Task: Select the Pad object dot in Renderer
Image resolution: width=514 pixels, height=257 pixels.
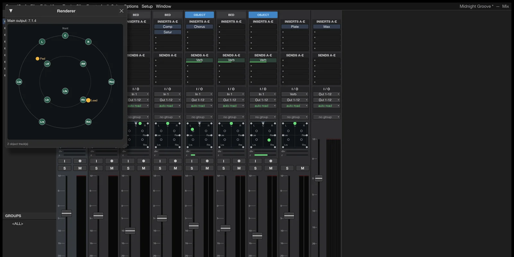Action: pos(37,58)
